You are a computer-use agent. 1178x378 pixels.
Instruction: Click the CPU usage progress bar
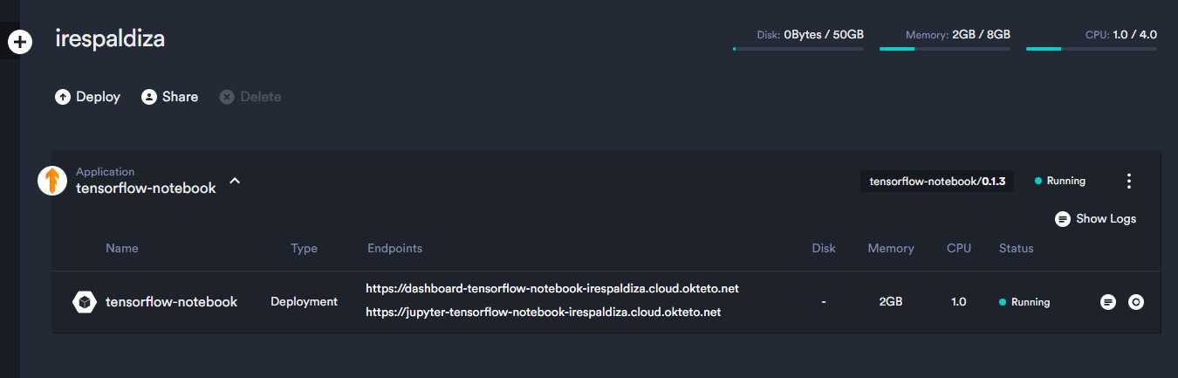tap(1092, 49)
